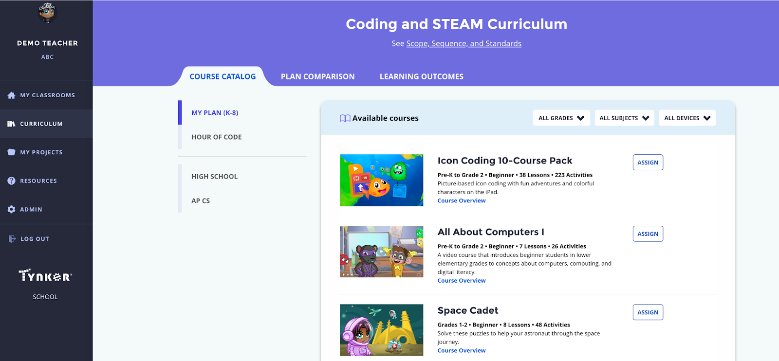Screen dimensions: 779x361
Task: Assign the Icon Coding 10-Course Pack
Action: point(648,162)
